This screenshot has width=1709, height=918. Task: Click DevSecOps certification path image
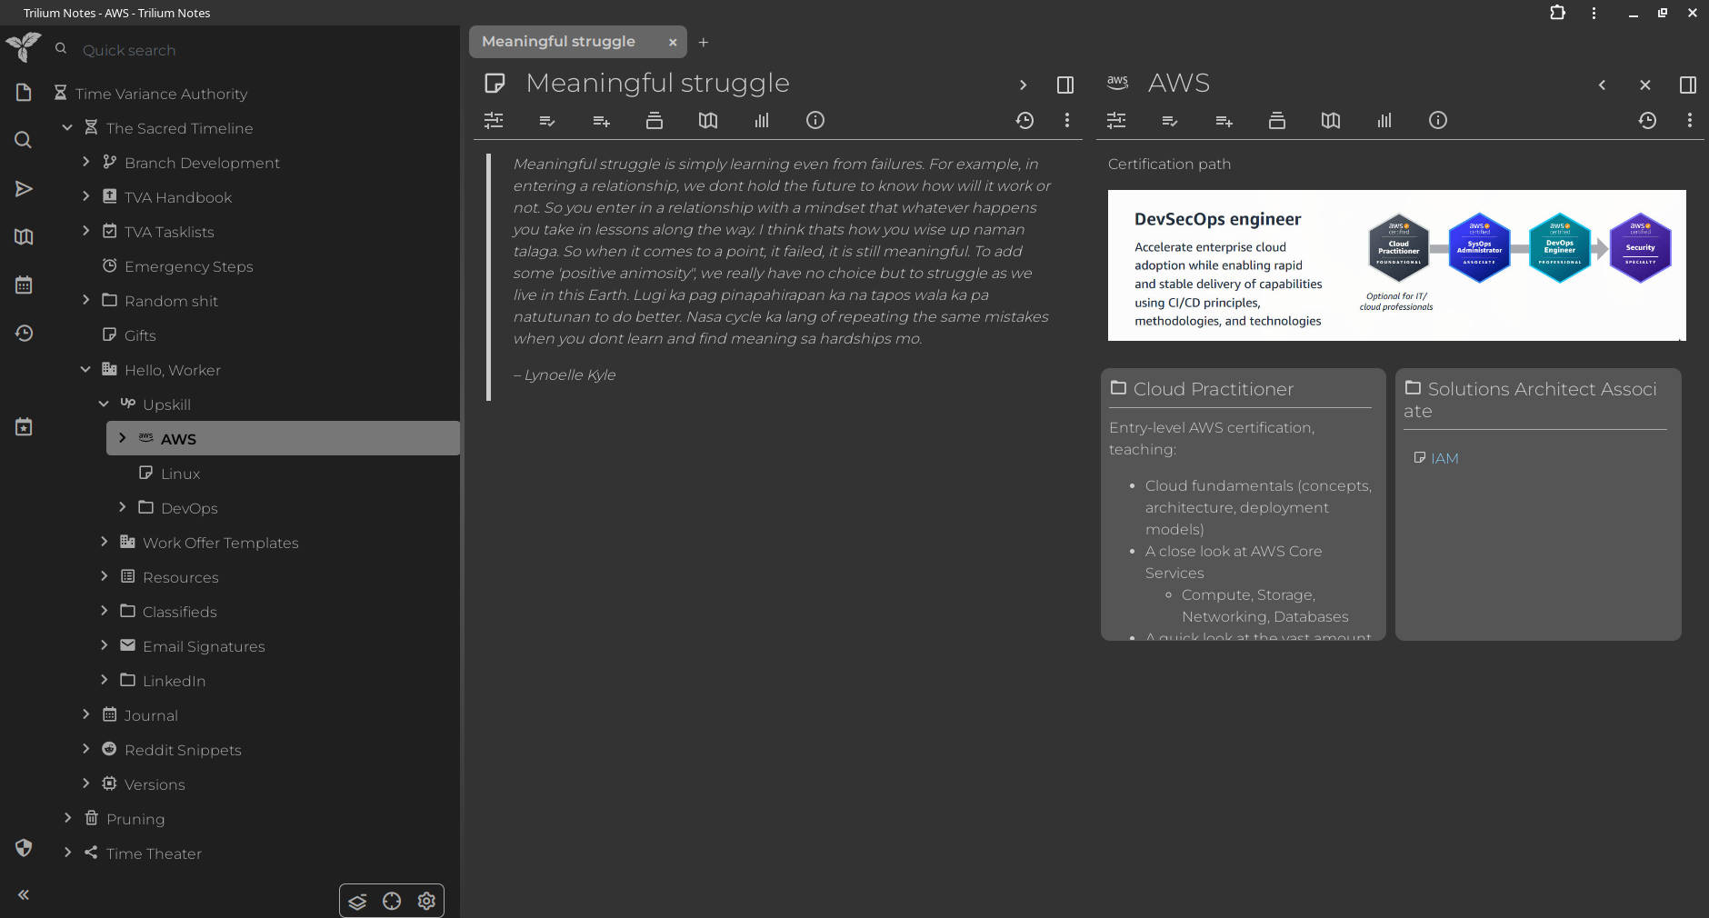click(x=1396, y=265)
